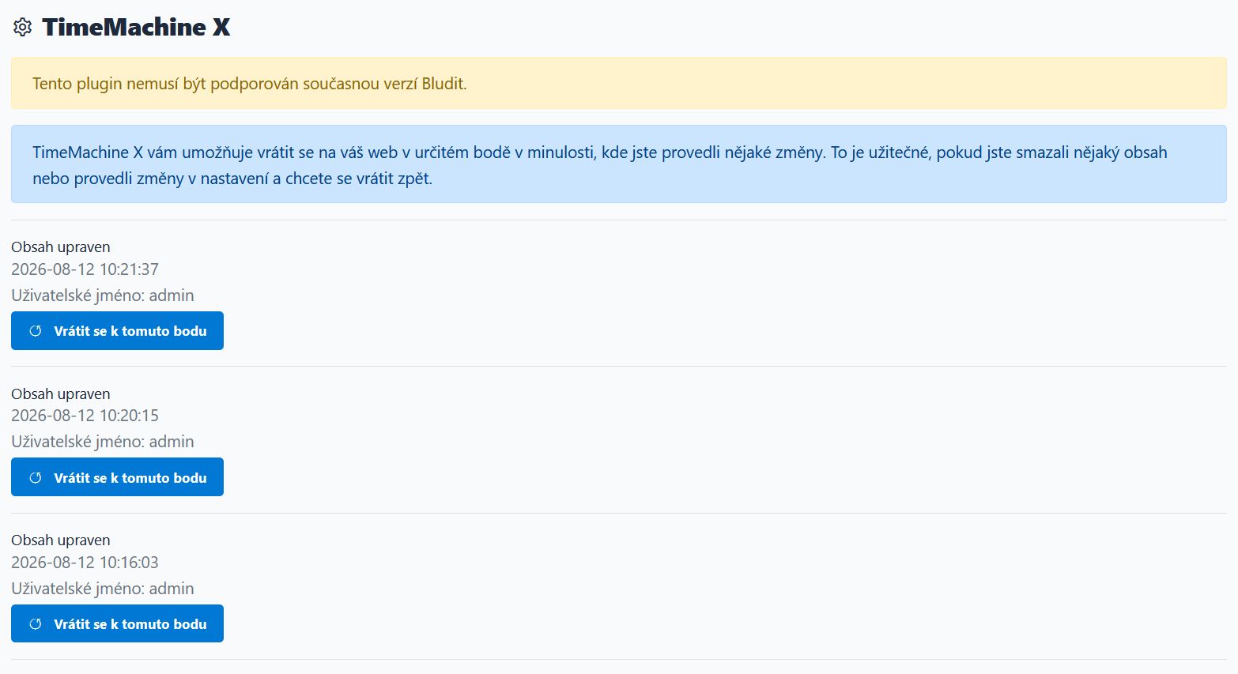The image size is (1238, 674).
Task: Click the blue TimeMachine X description text
Action: [x=600, y=165]
